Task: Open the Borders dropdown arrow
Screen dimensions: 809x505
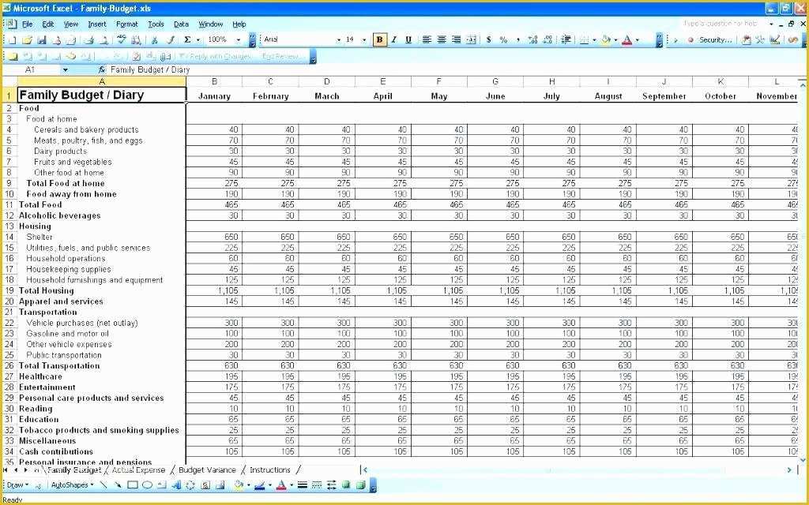Action: click(594, 39)
